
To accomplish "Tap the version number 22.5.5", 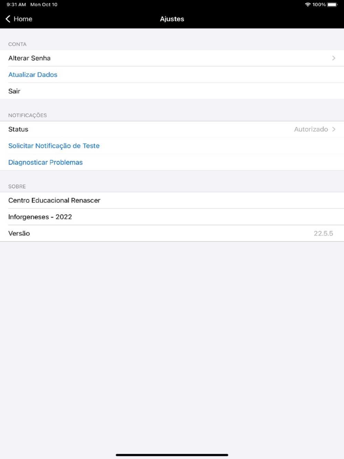I will 323,233.
